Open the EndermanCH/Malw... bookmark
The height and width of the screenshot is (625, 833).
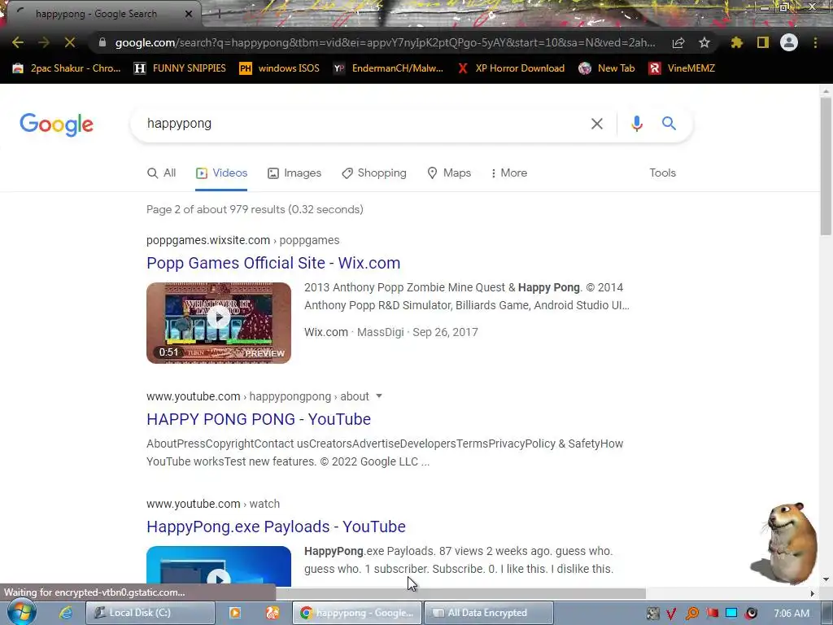[388, 68]
